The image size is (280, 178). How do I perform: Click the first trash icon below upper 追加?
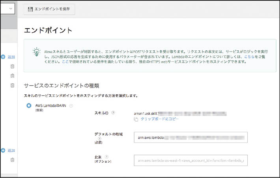coord(12,66)
